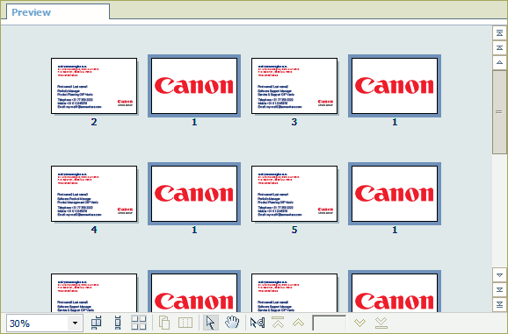
Task: Click the find/select pointer icon
Action: tap(258, 323)
